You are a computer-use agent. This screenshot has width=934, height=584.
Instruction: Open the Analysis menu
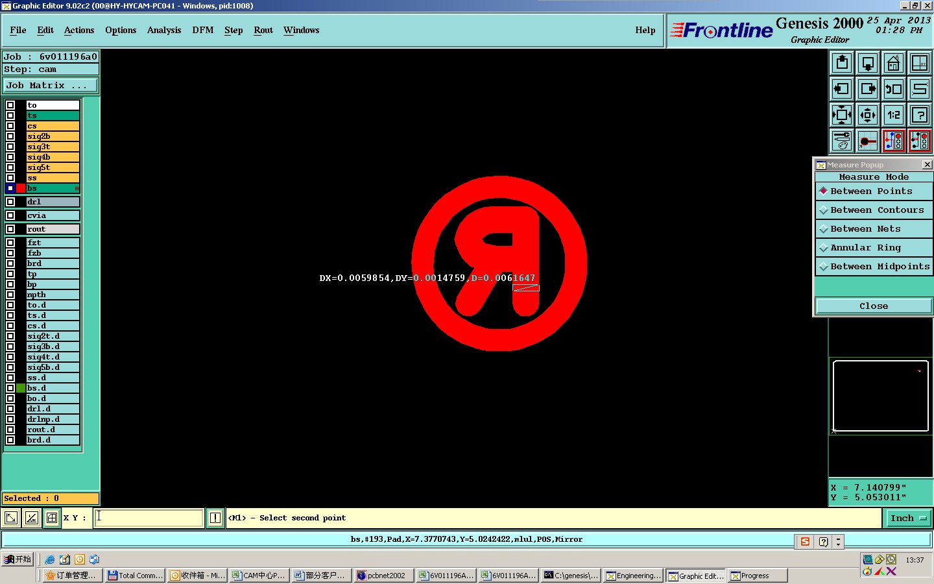pyautogui.click(x=164, y=30)
